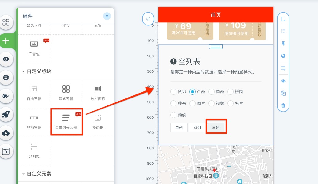
Task: Select the 商品 radio option
Action: [211, 91]
